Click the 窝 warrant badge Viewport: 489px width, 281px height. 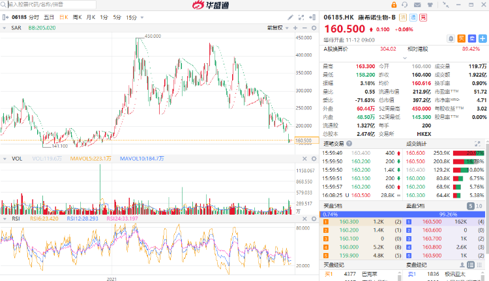click(x=423, y=18)
